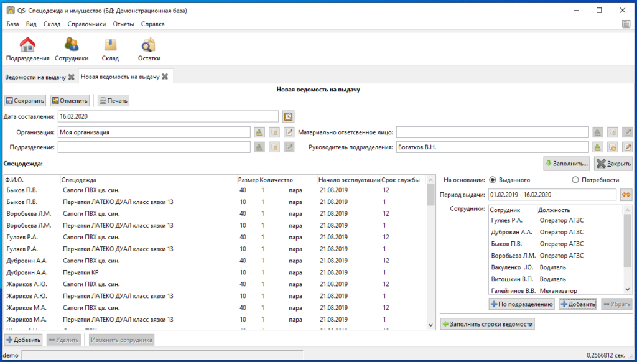
Task: Click the select icon beside Подразделение field
Action: [259, 147]
